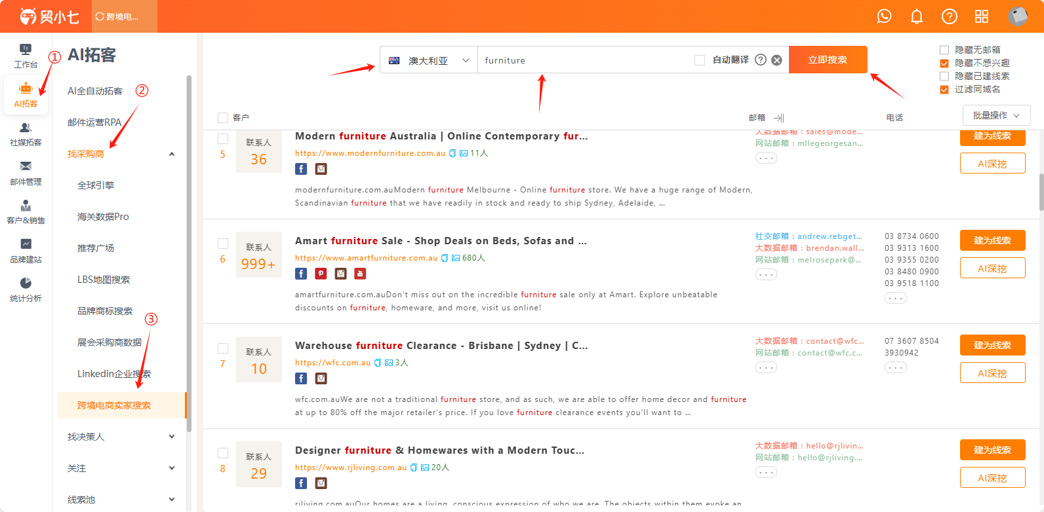The width and height of the screenshot is (1044, 512).
Task: Enable 隐藏无邮箱 checkbox
Action: click(944, 50)
